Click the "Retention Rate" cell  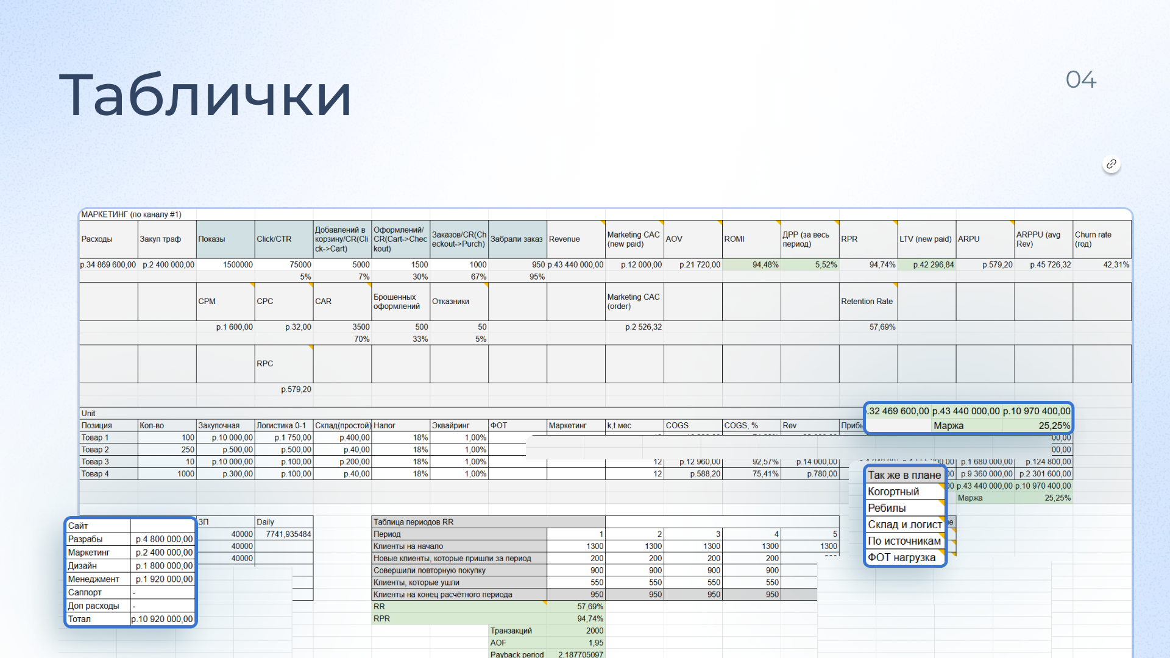point(868,302)
